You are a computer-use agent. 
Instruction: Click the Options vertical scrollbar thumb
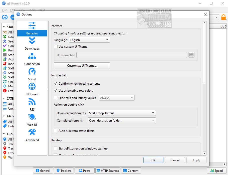coord(204,54)
